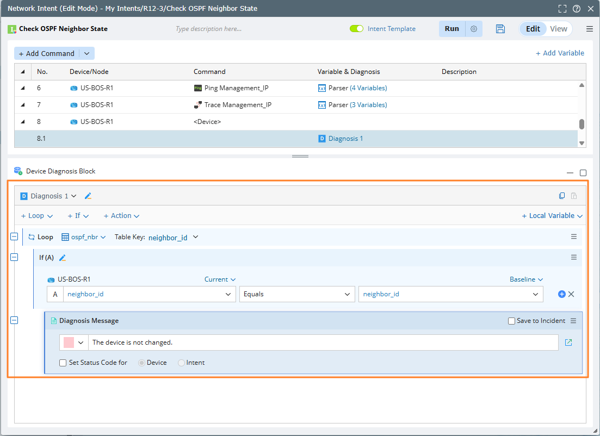
Task: Add a new condition plus icon
Action: 562,294
